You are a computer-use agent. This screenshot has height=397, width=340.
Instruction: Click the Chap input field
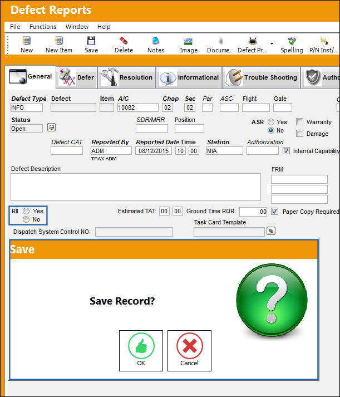coord(167,107)
